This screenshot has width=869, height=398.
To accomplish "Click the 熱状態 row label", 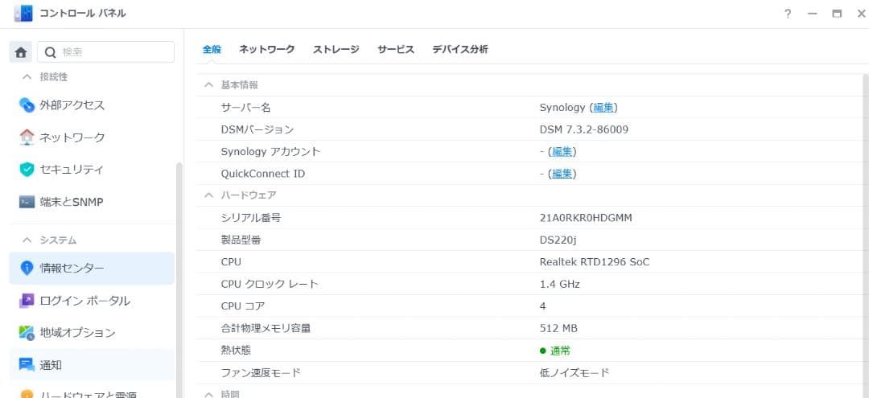I will 236,351.
